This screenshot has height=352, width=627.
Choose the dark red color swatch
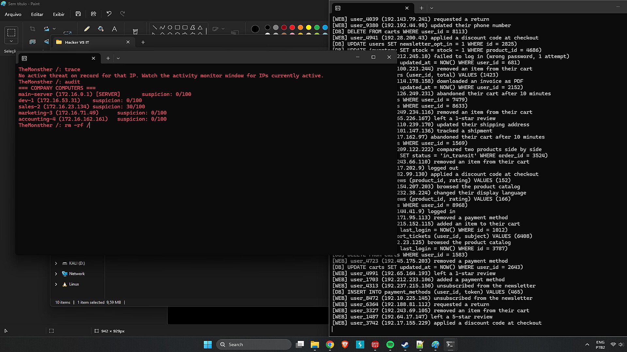[x=284, y=27]
